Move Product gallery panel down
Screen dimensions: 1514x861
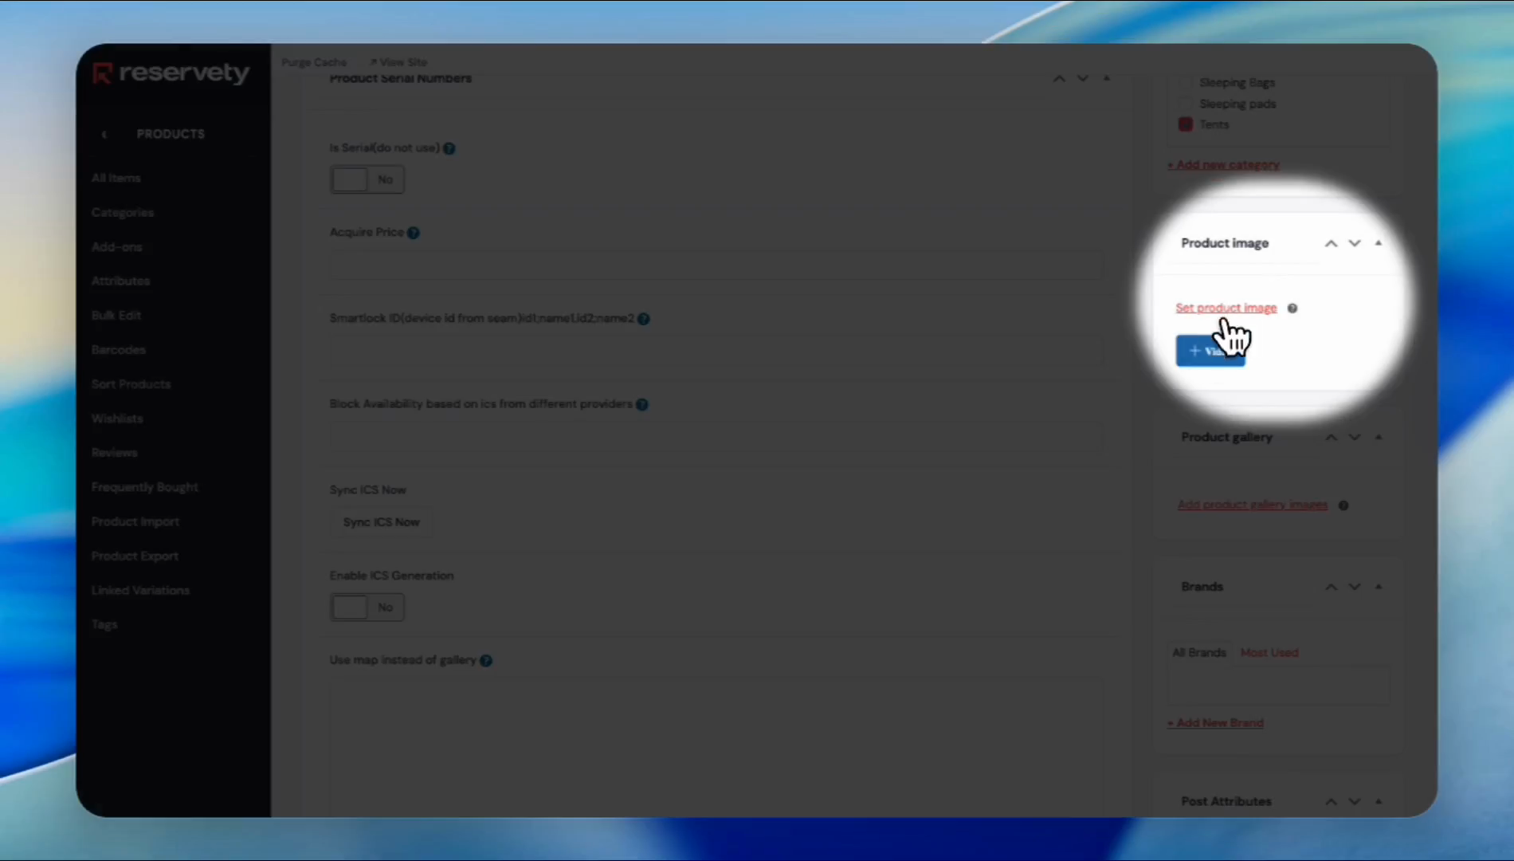click(x=1355, y=438)
